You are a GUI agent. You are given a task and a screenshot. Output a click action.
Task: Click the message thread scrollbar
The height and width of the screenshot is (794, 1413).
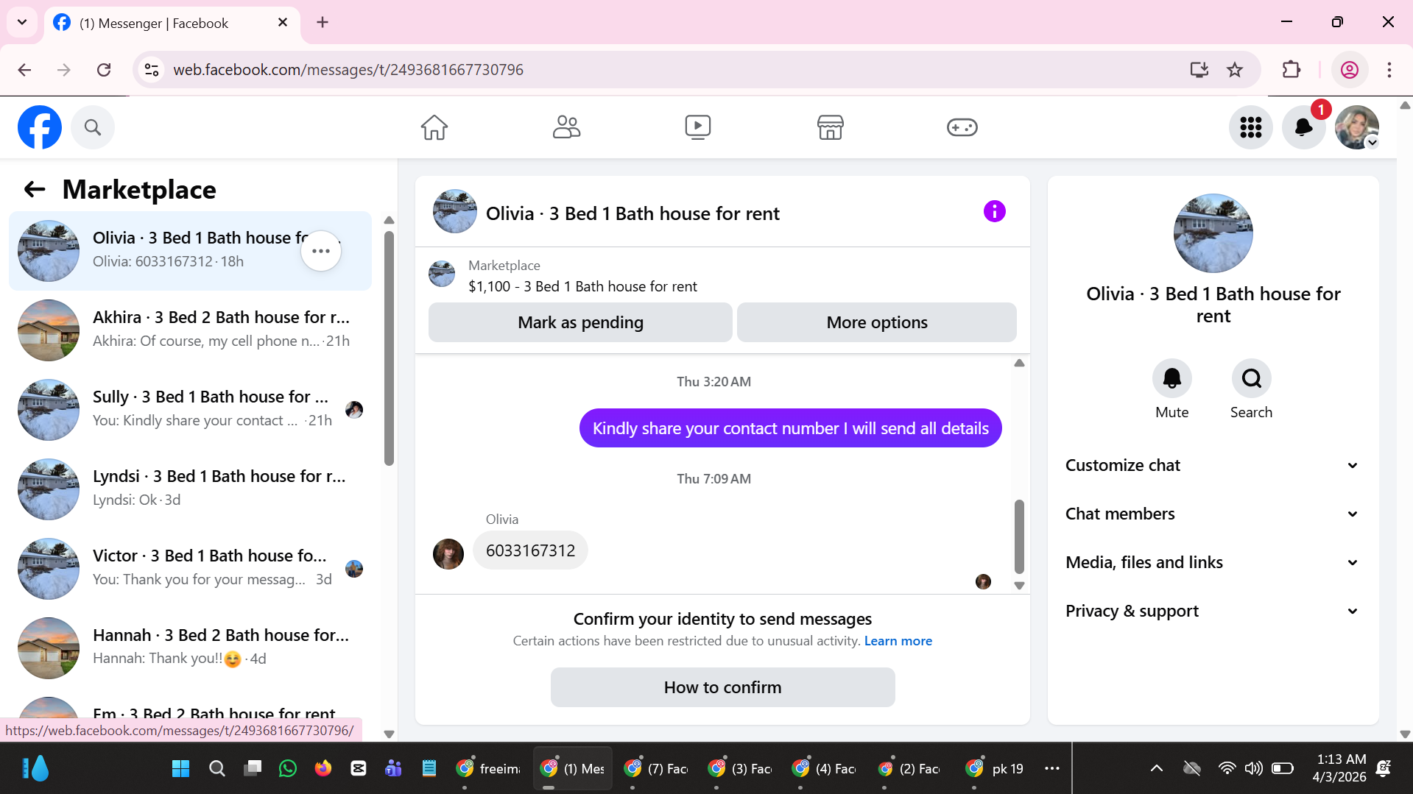[1019, 536]
